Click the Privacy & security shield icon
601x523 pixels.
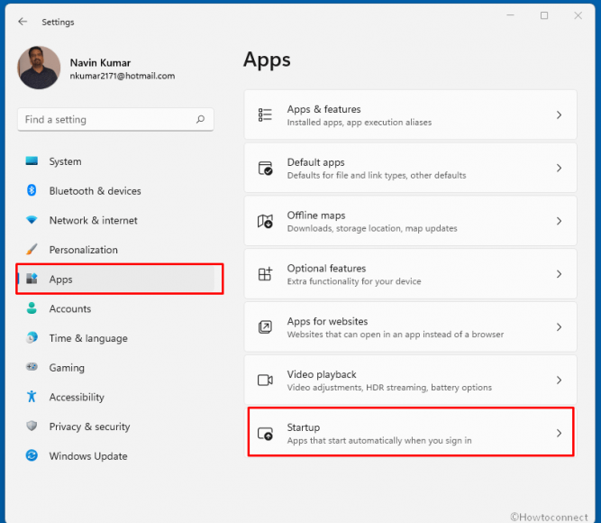32,426
